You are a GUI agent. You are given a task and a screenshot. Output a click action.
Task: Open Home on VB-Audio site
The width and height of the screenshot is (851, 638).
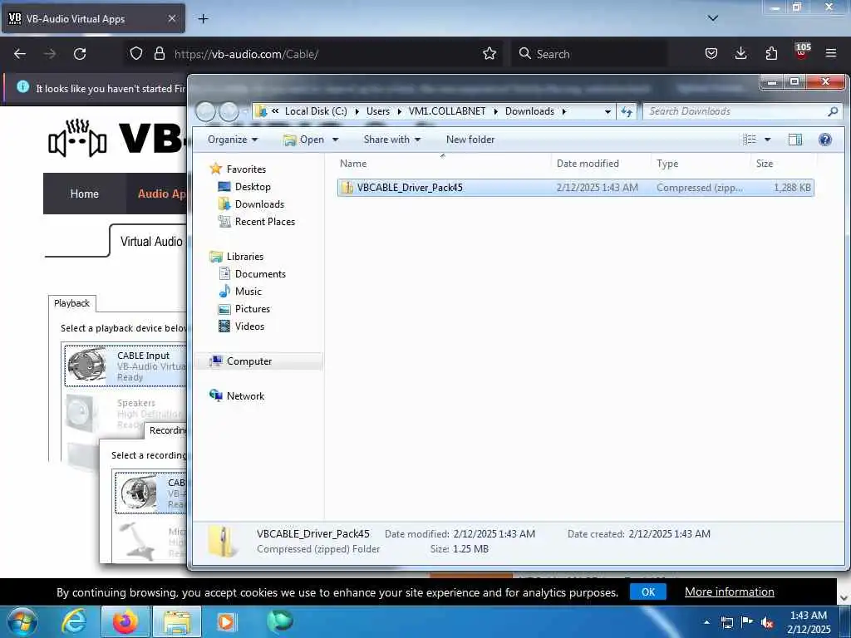pyautogui.click(x=85, y=194)
